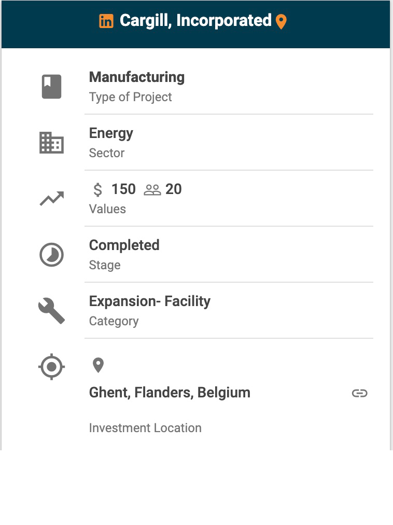
Task: Click the Expansion- Facility category entry
Action: click(149, 301)
